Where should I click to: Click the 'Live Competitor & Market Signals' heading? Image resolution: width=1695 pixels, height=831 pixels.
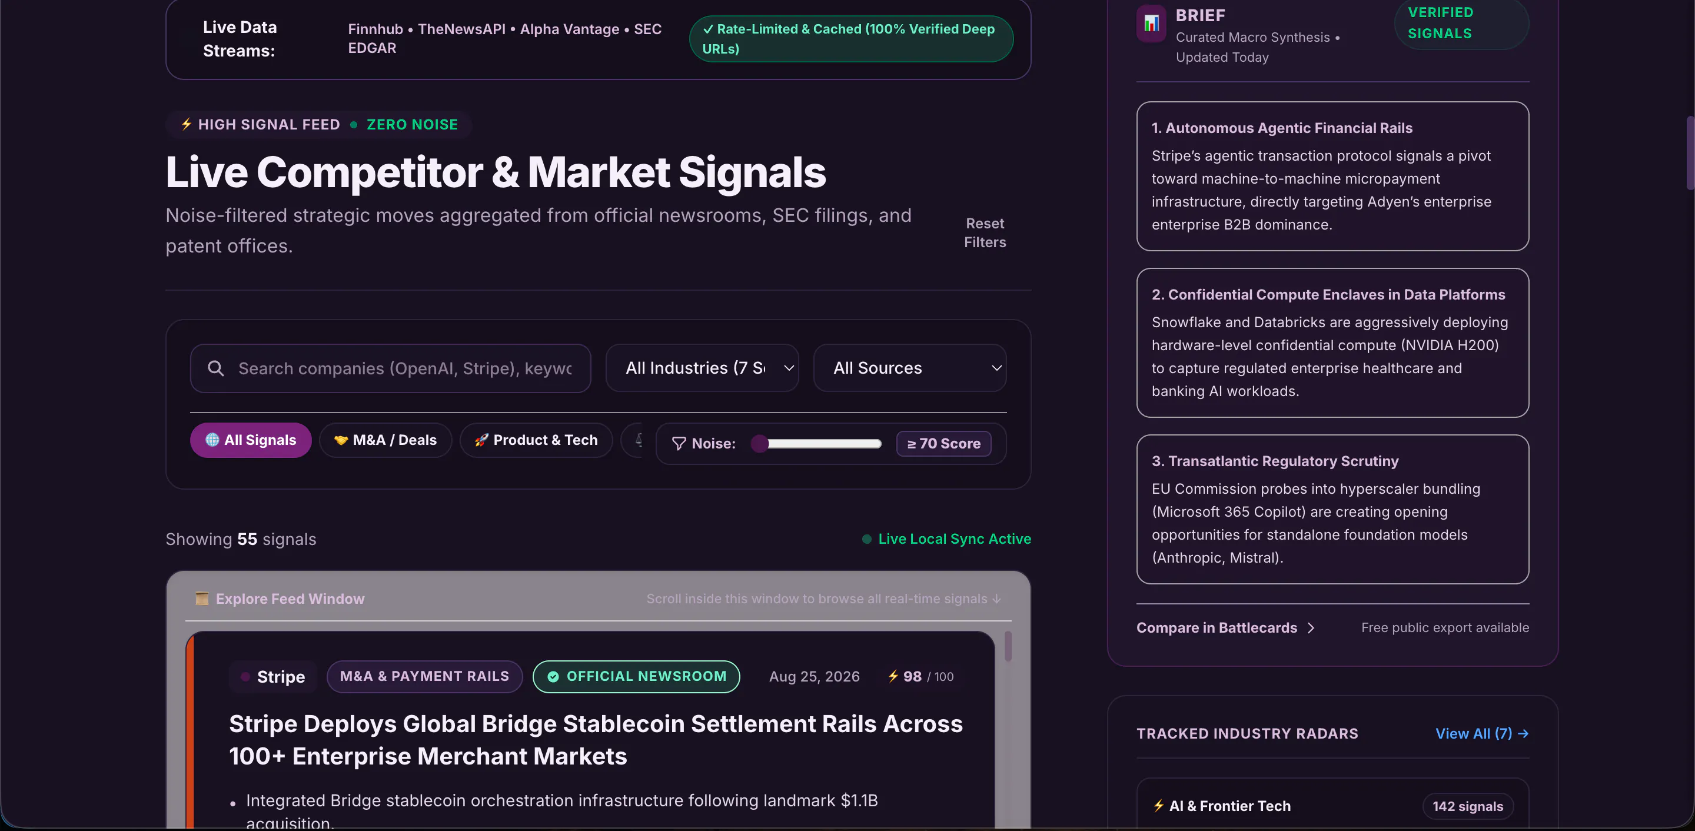[x=496, y=172]
